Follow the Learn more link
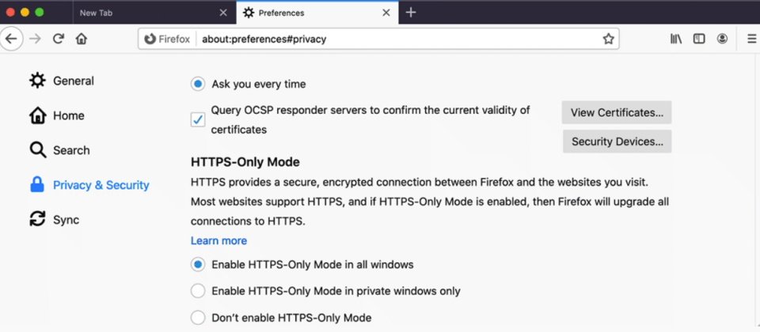 [218, 240]
